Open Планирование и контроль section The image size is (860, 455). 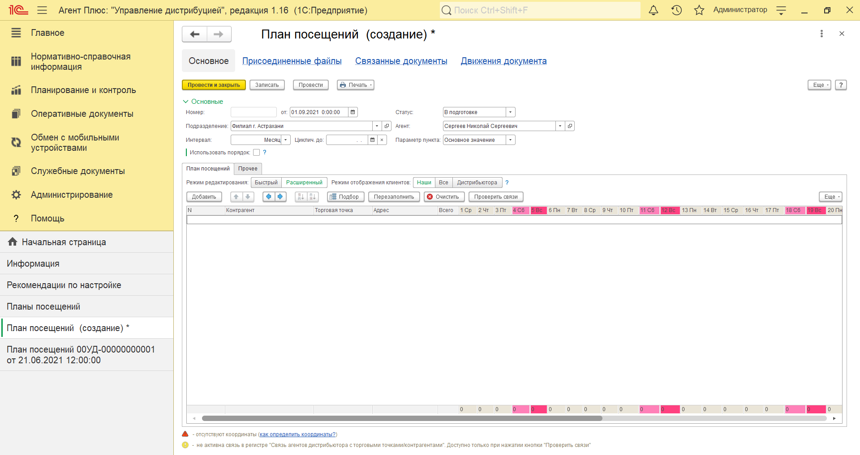point(86,90)
